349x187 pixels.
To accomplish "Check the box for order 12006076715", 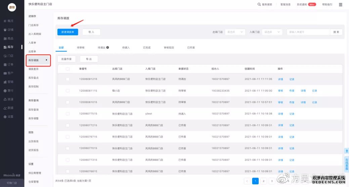I will point(68,137).
